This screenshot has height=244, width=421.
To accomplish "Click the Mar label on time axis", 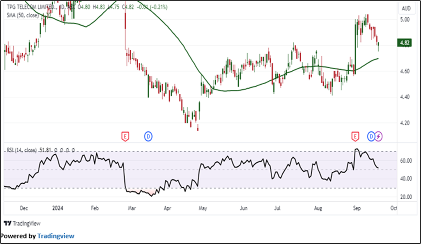I will (x=132, y=208).
